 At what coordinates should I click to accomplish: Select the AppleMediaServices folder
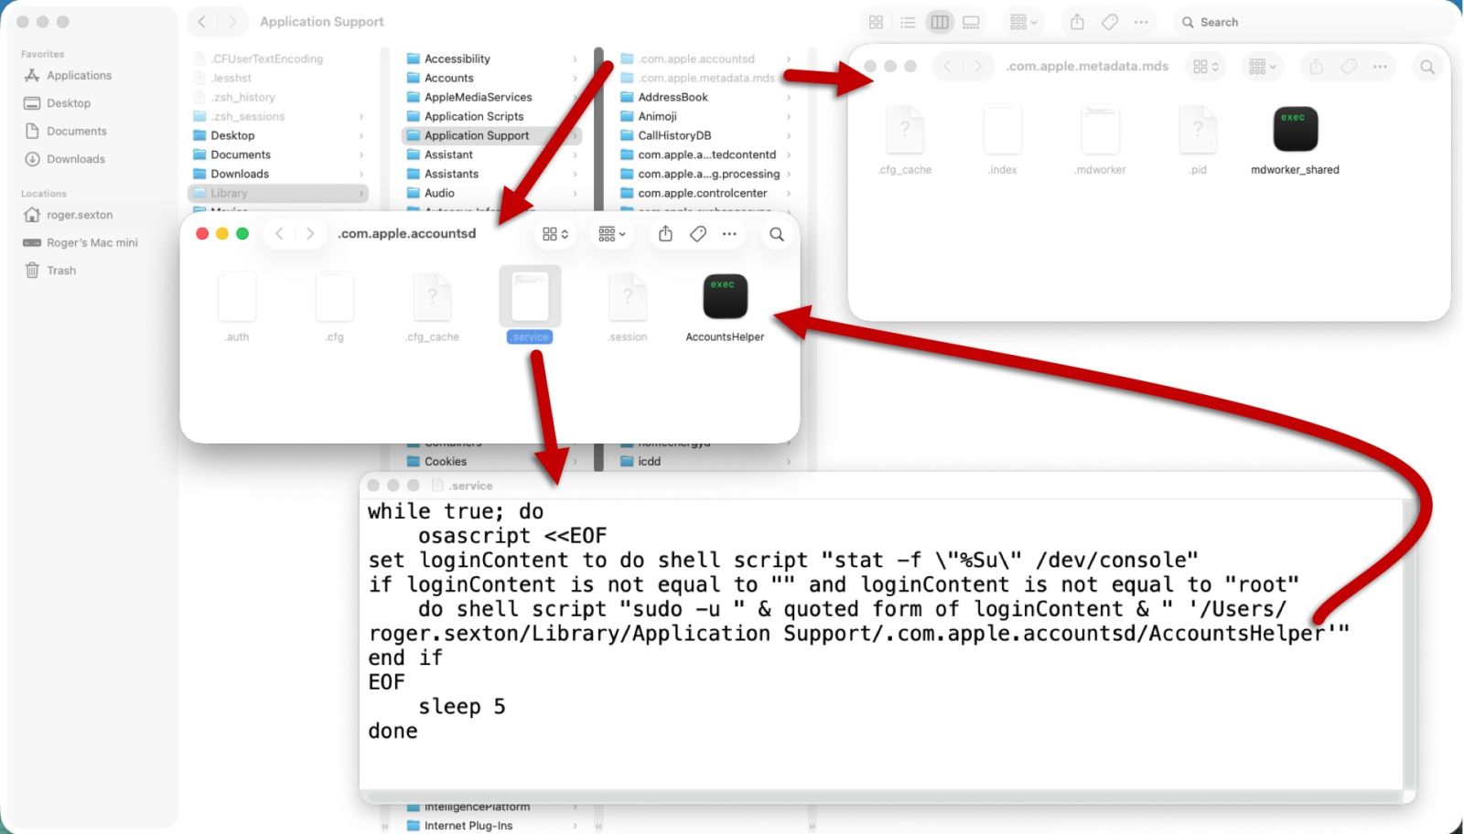(491, 97)
